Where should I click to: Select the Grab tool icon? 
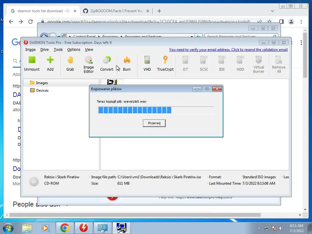[70, 64]
